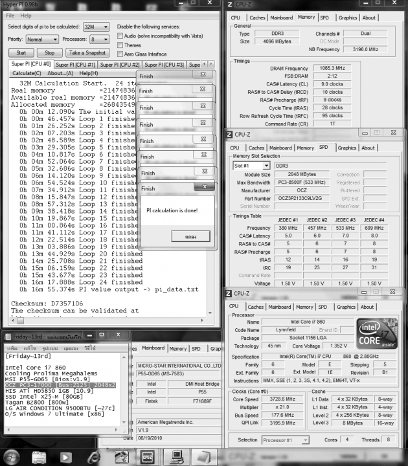Switch to Notepad via its taskbar icon

(x=204, y=457)
